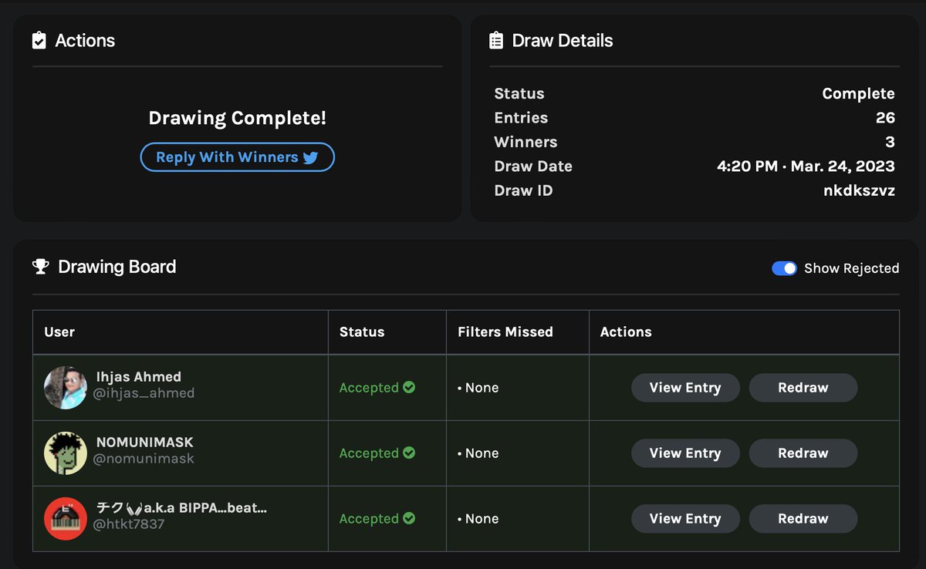Click the Actions column header
This screenshot has height=569, width=926.
(x=626, y=332)
